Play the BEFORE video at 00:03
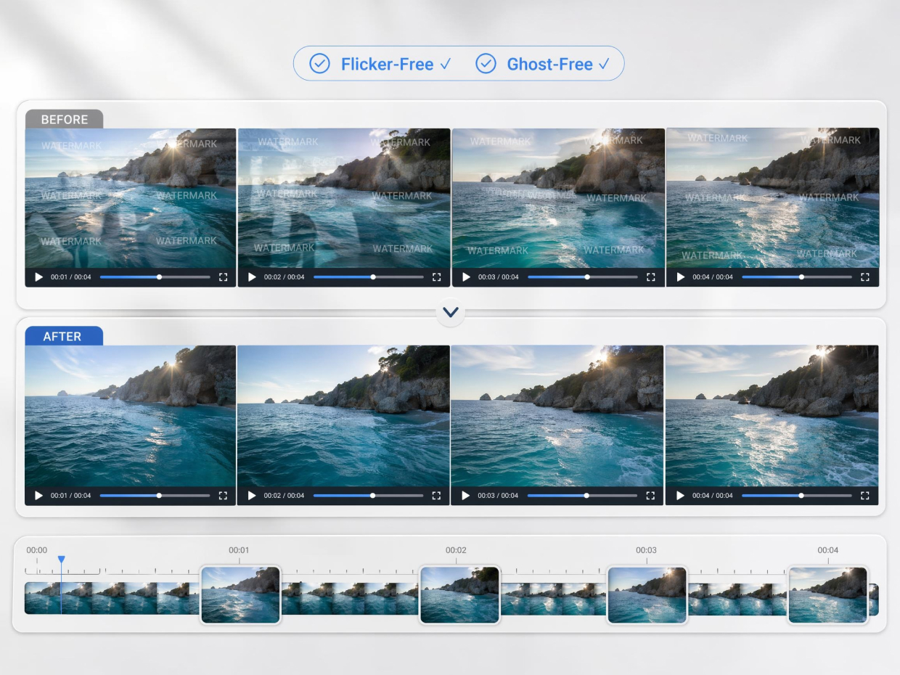 tap(467, 277)
